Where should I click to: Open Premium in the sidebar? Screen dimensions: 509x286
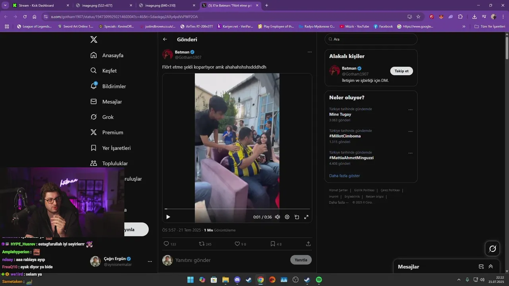(107, 132)
